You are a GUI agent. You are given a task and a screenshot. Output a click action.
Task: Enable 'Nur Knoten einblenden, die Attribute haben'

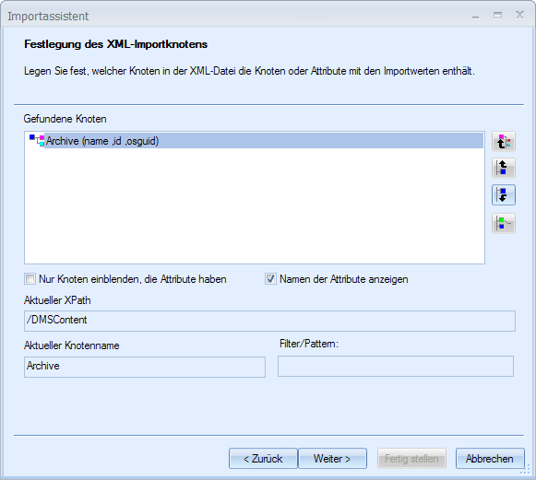click(30, 279)
